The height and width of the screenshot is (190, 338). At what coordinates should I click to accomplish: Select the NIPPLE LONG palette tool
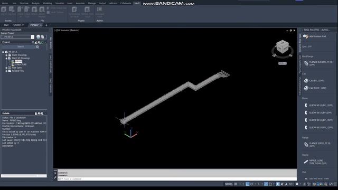coord(316,162)
